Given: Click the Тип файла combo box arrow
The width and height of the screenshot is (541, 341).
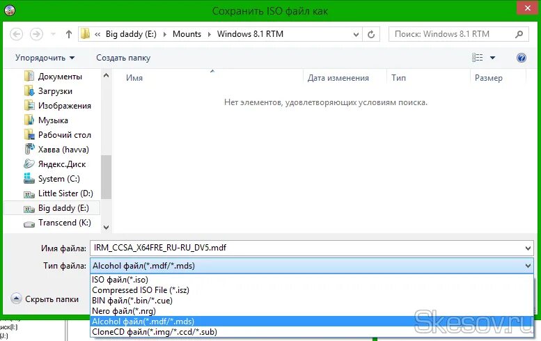Looking at the screenshot, I should (x=528, y=266).
